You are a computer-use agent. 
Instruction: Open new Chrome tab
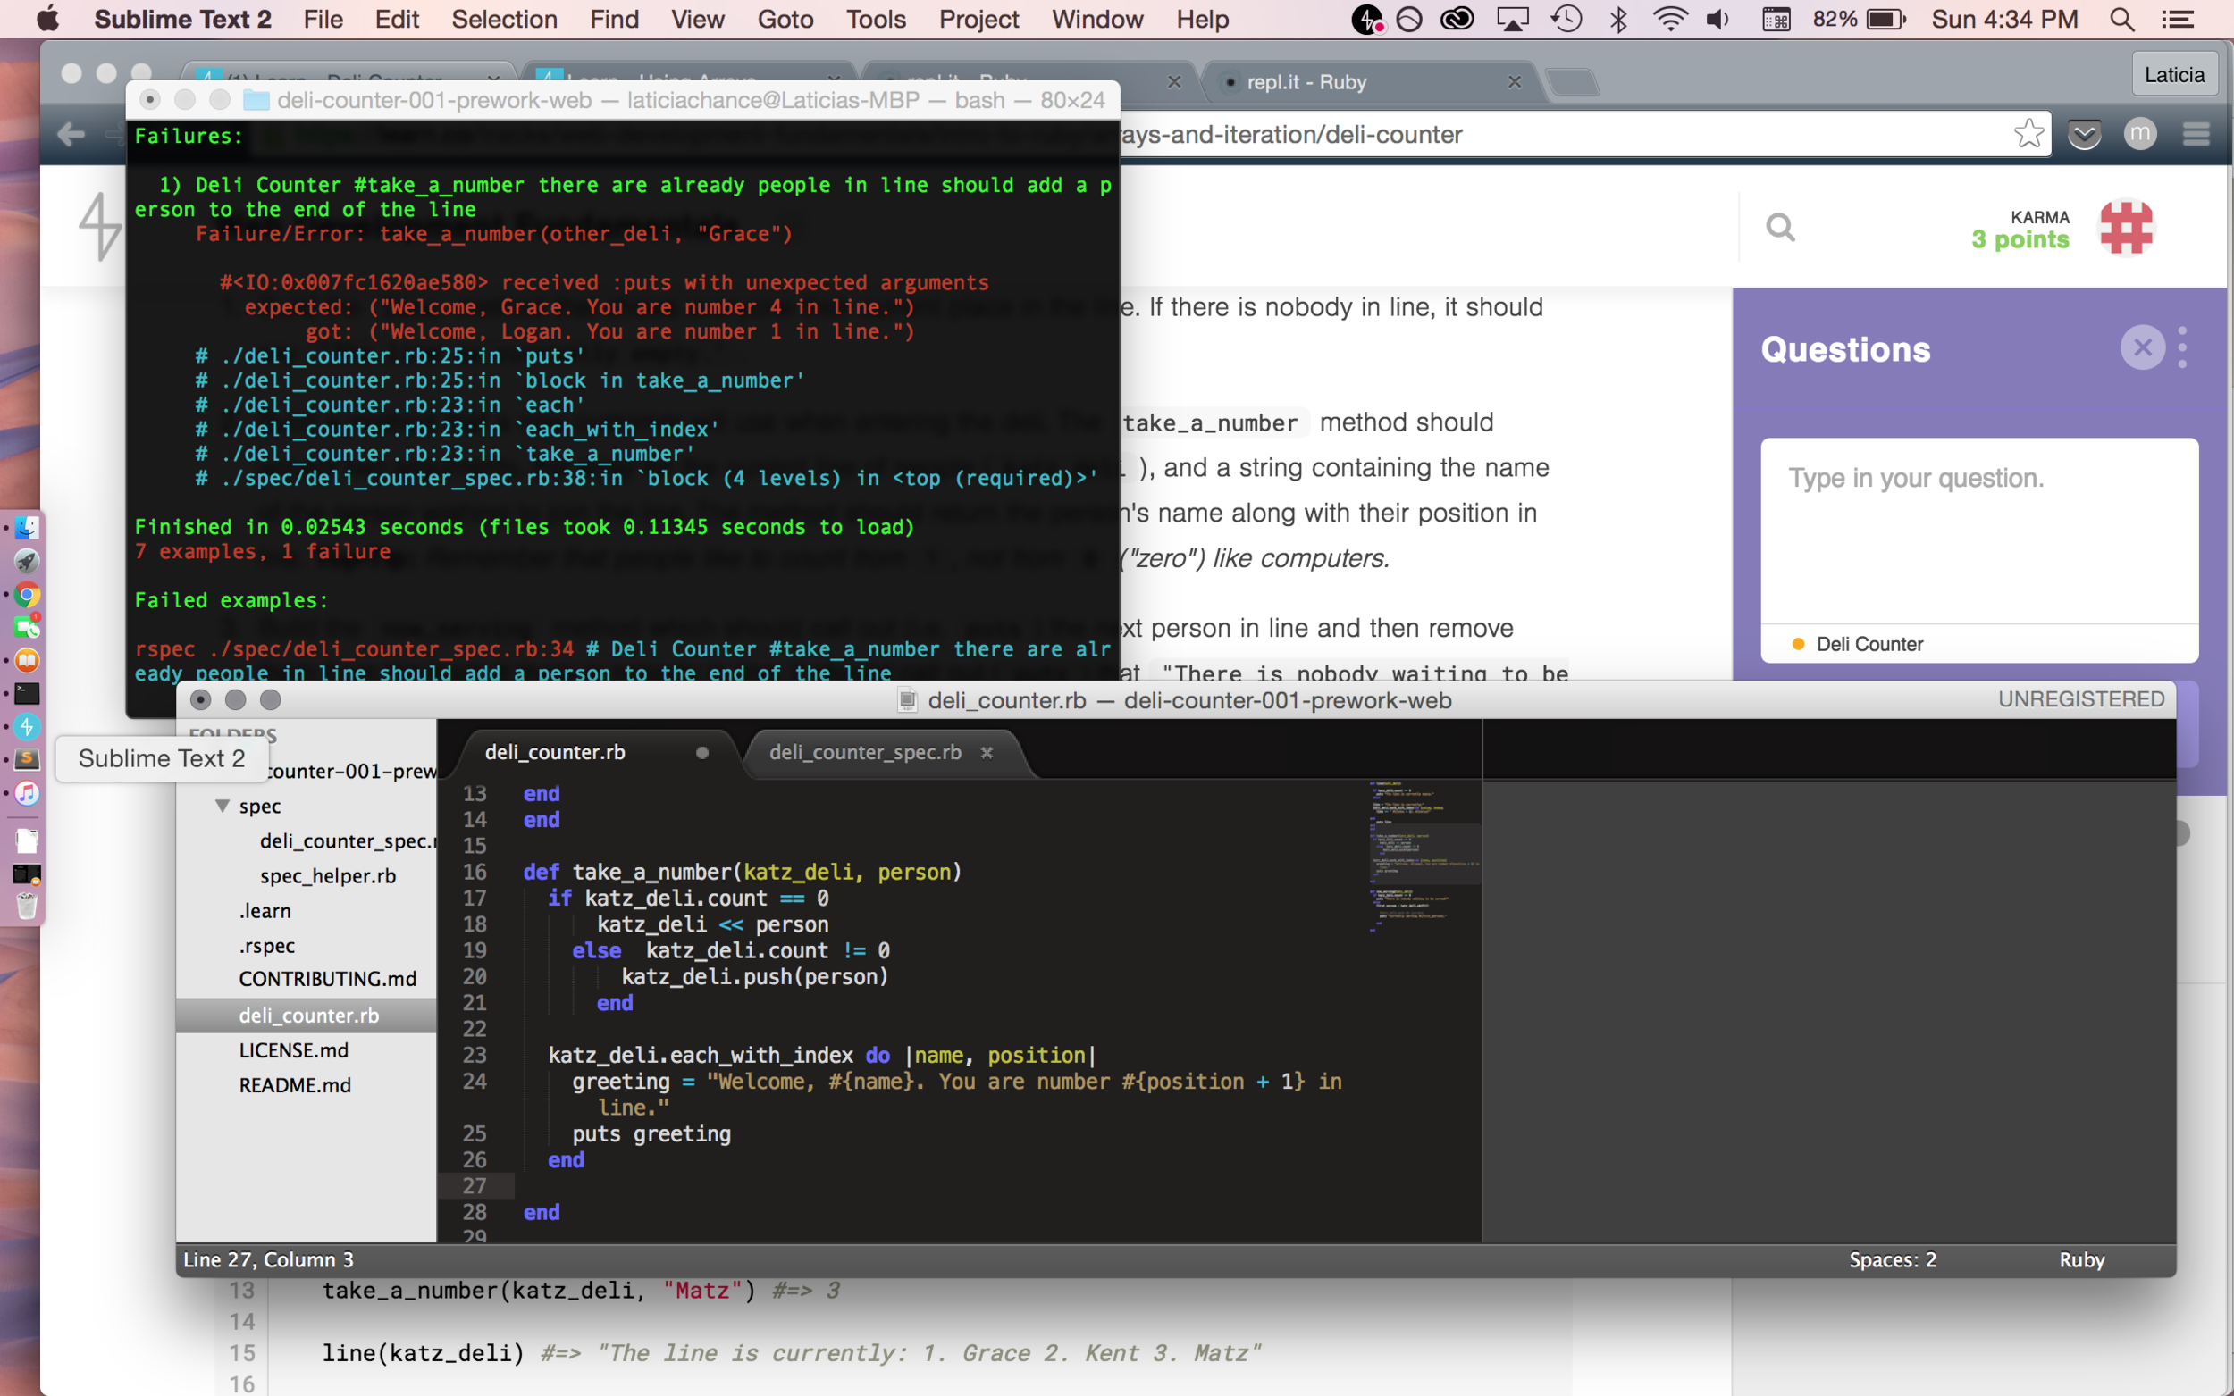pyautogui.click(x=1573, y=83)
